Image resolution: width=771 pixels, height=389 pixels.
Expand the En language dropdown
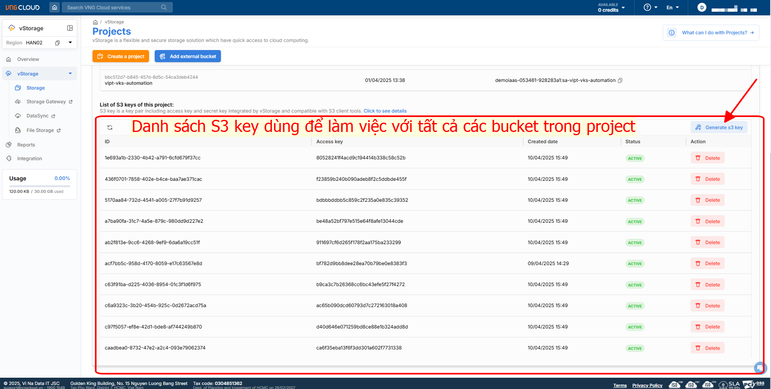672,7
